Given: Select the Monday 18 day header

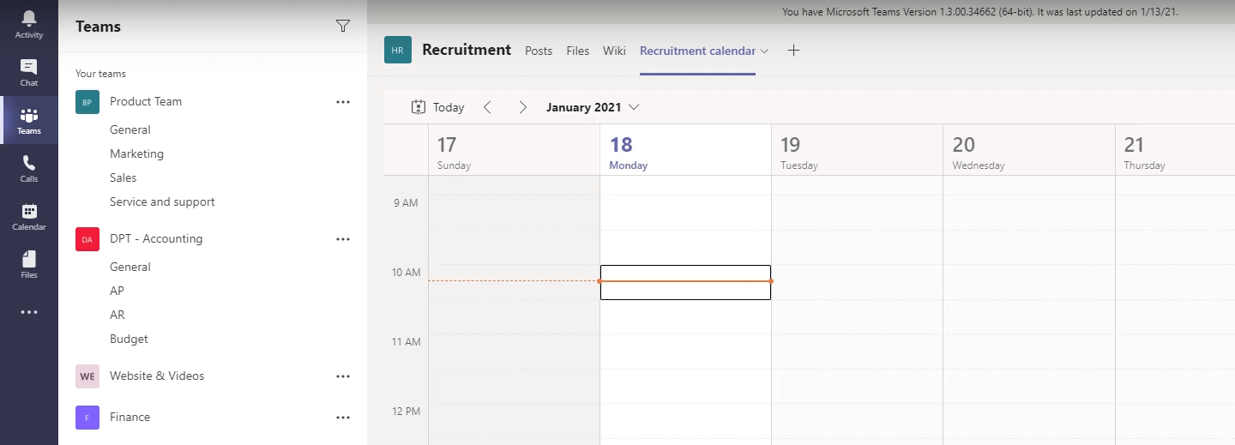Looking at the screenshot, I should [x=685, y=150].
